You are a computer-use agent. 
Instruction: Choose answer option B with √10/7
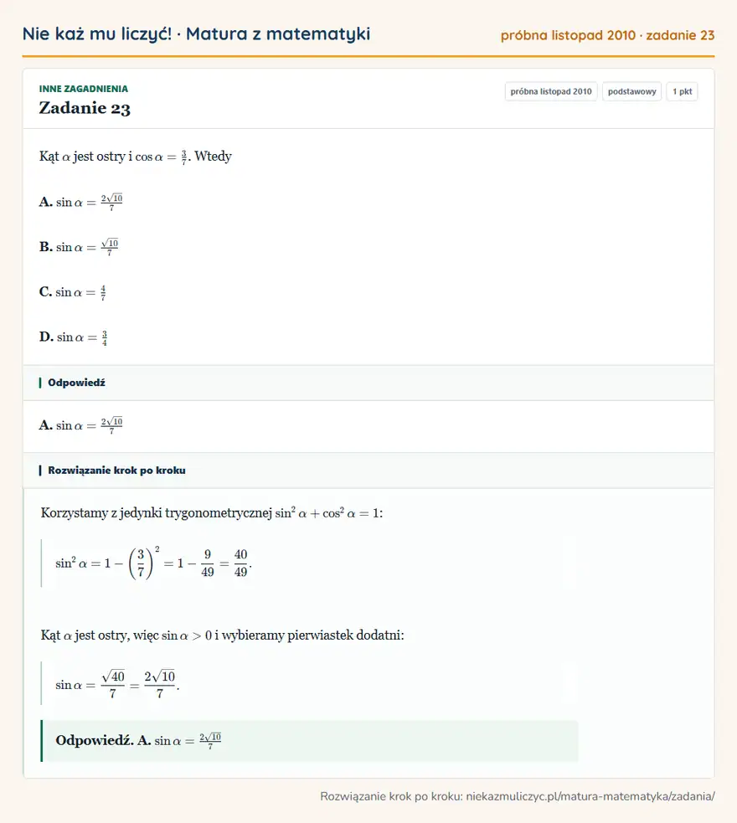(79, 247)
